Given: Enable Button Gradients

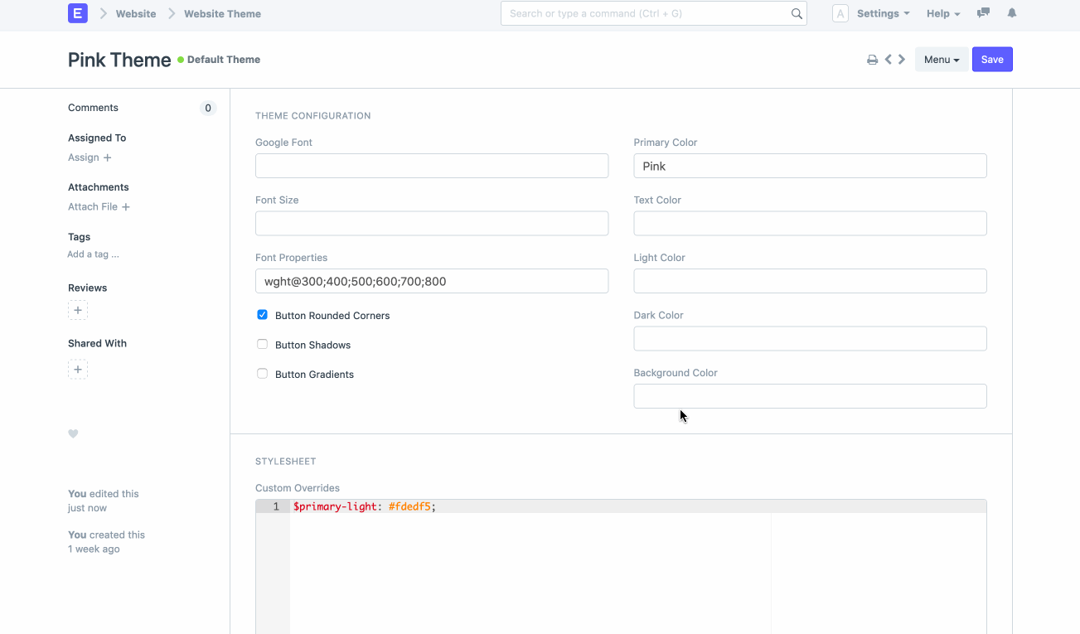Looking at the screenshot, I should click(262, 374).
